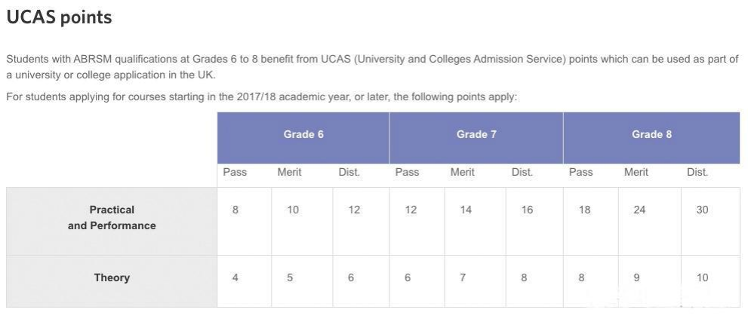The image size is (748, 328).
Task: Click the Dist. subheader under Grade 8
Action: coord(697,172)
